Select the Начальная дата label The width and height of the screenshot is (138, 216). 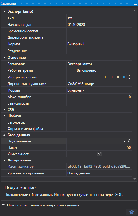point(20,25)
